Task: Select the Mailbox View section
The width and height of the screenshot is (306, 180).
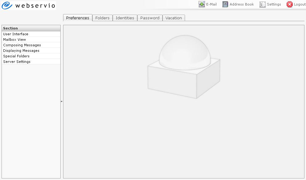Action: pyautogui.click(x=31, y=40)
